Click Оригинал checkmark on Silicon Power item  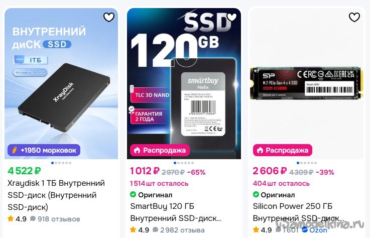tap(256, 194)
